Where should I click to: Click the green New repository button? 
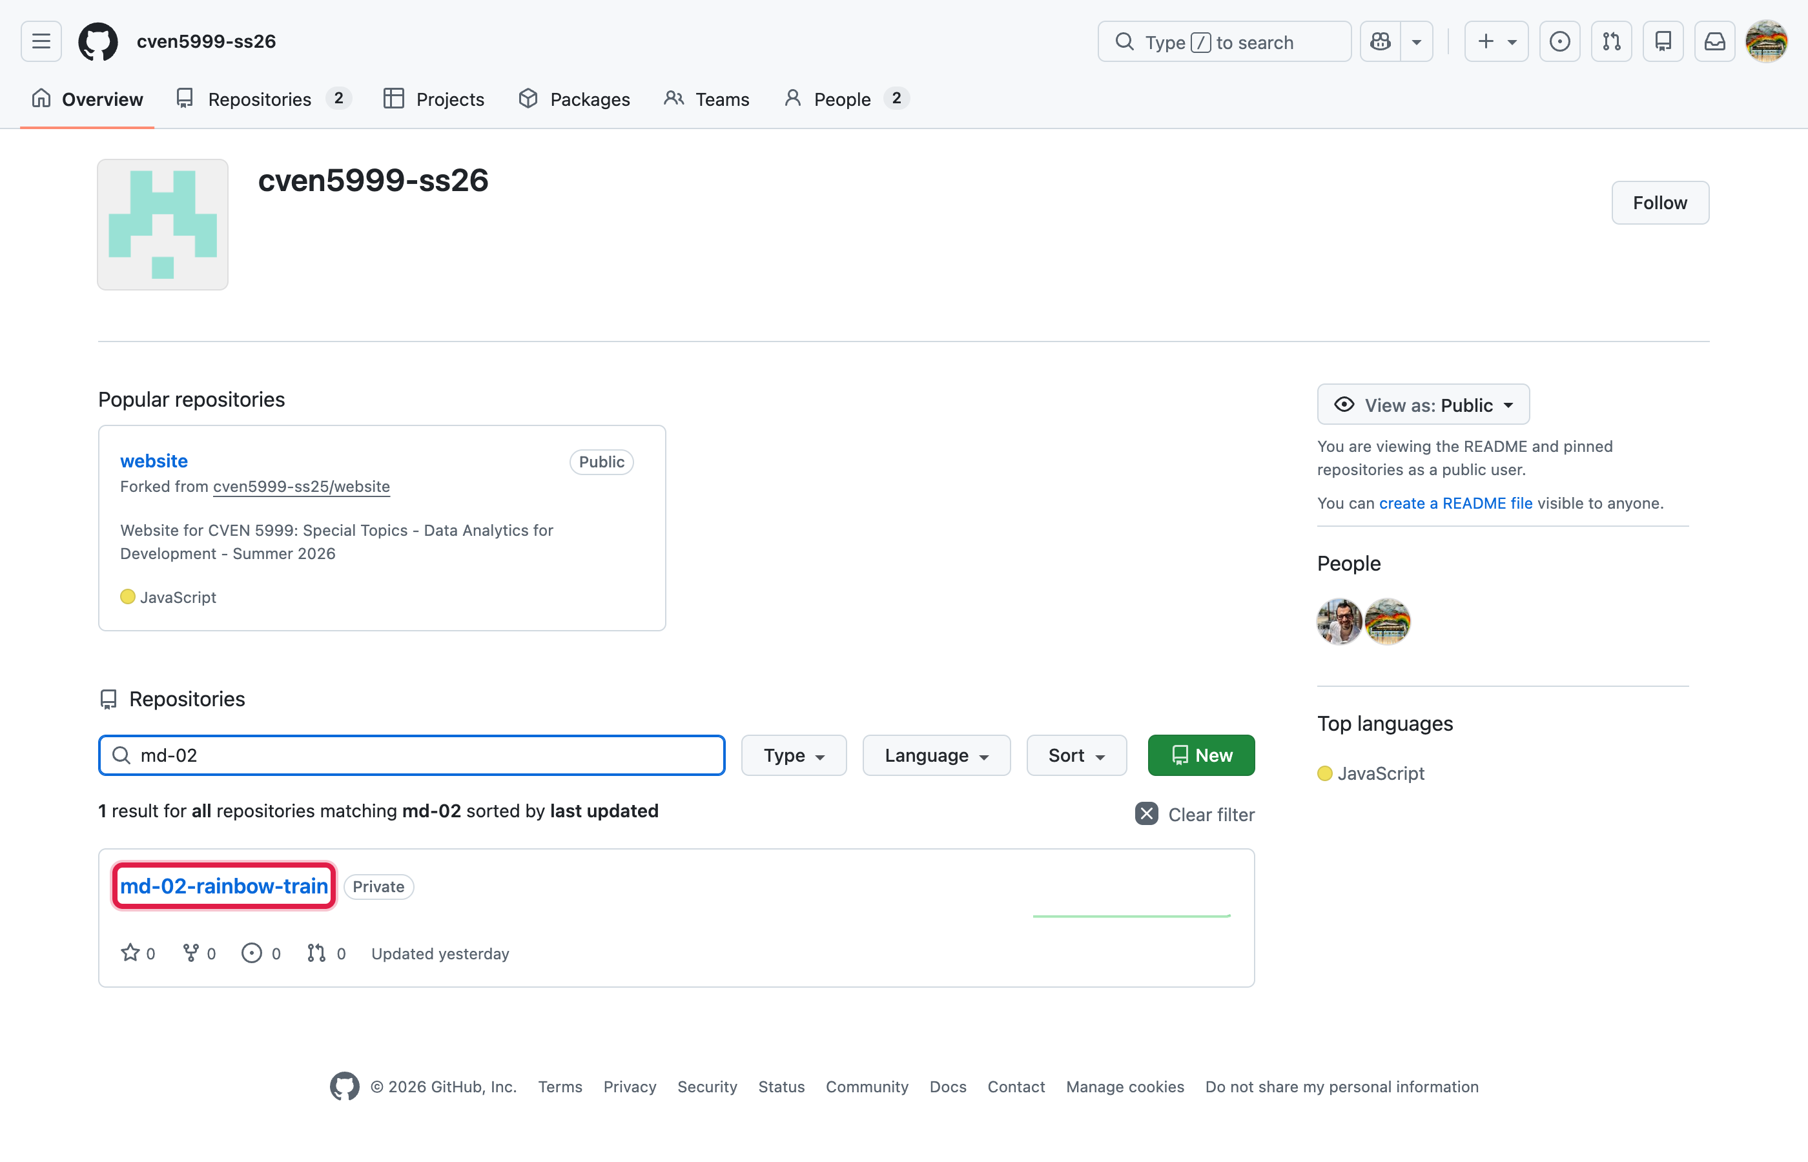click(1201, 755)
